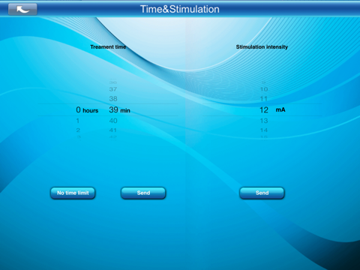Send the treatment time setting
Image resolution: width=360 pixels, height=270 pixels.
coord(143,193)
